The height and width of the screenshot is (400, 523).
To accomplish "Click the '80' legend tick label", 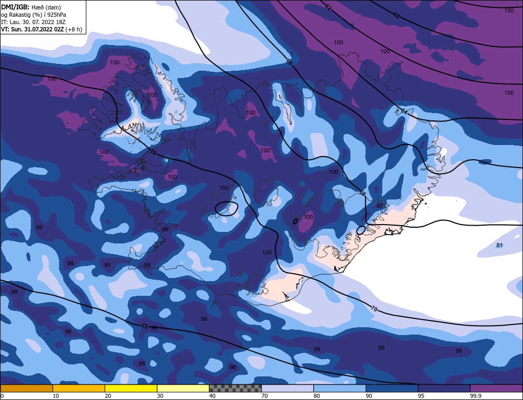I will pos(317,396).
